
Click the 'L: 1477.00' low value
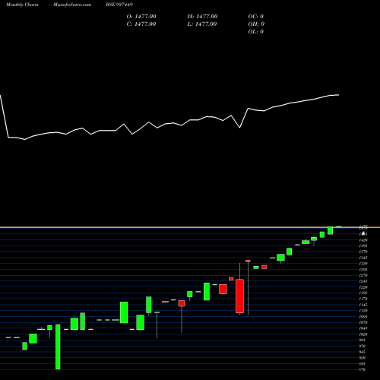202,24
